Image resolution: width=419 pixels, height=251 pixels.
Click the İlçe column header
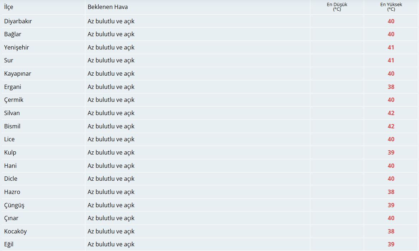pos(9,7)
